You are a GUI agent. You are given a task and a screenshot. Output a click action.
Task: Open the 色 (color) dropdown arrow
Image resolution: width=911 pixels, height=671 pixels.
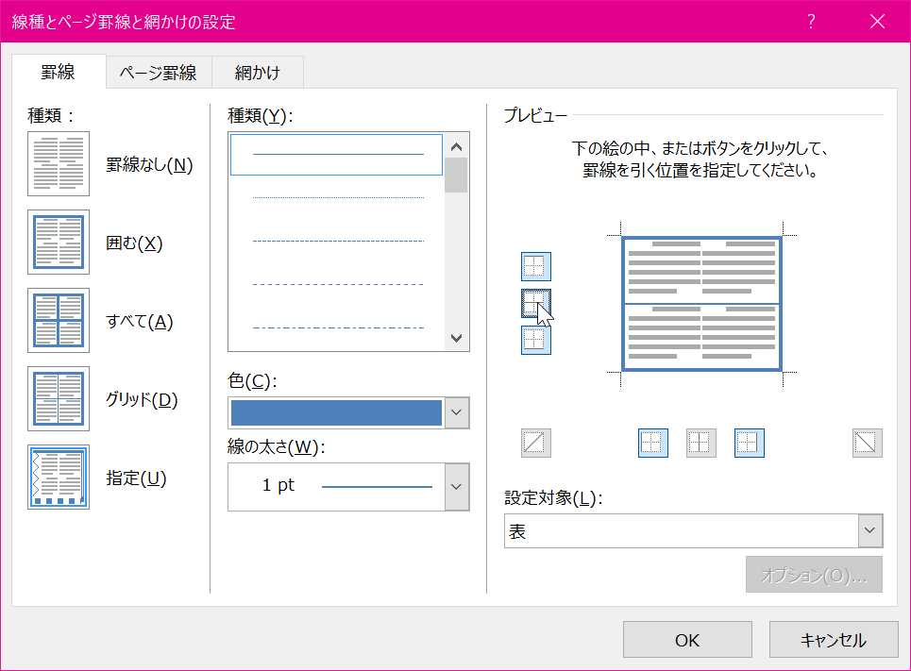[457, 412]
